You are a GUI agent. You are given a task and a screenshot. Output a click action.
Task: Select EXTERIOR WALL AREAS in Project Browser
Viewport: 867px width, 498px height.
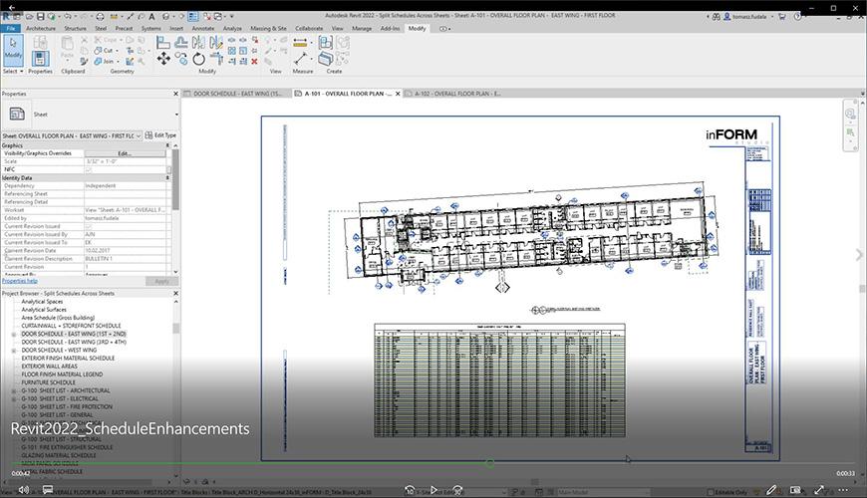(x=49, y=367)
